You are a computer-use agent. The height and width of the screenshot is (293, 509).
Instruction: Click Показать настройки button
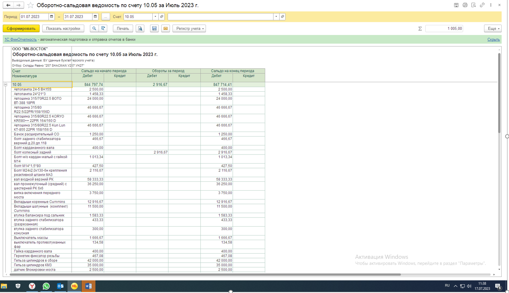point(63,28)
